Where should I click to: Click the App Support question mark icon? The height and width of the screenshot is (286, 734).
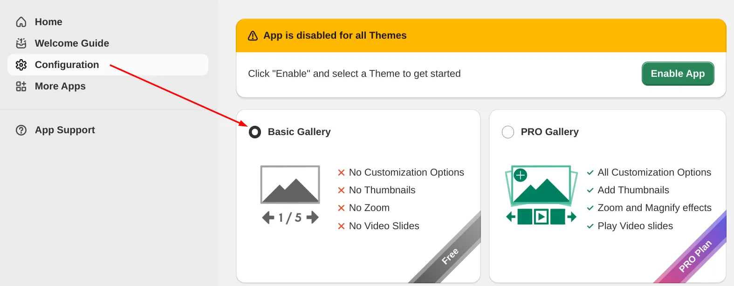tap(21, 130)
